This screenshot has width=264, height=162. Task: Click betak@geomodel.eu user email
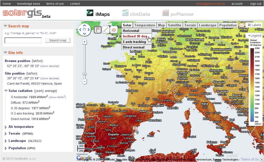[211, 4]
